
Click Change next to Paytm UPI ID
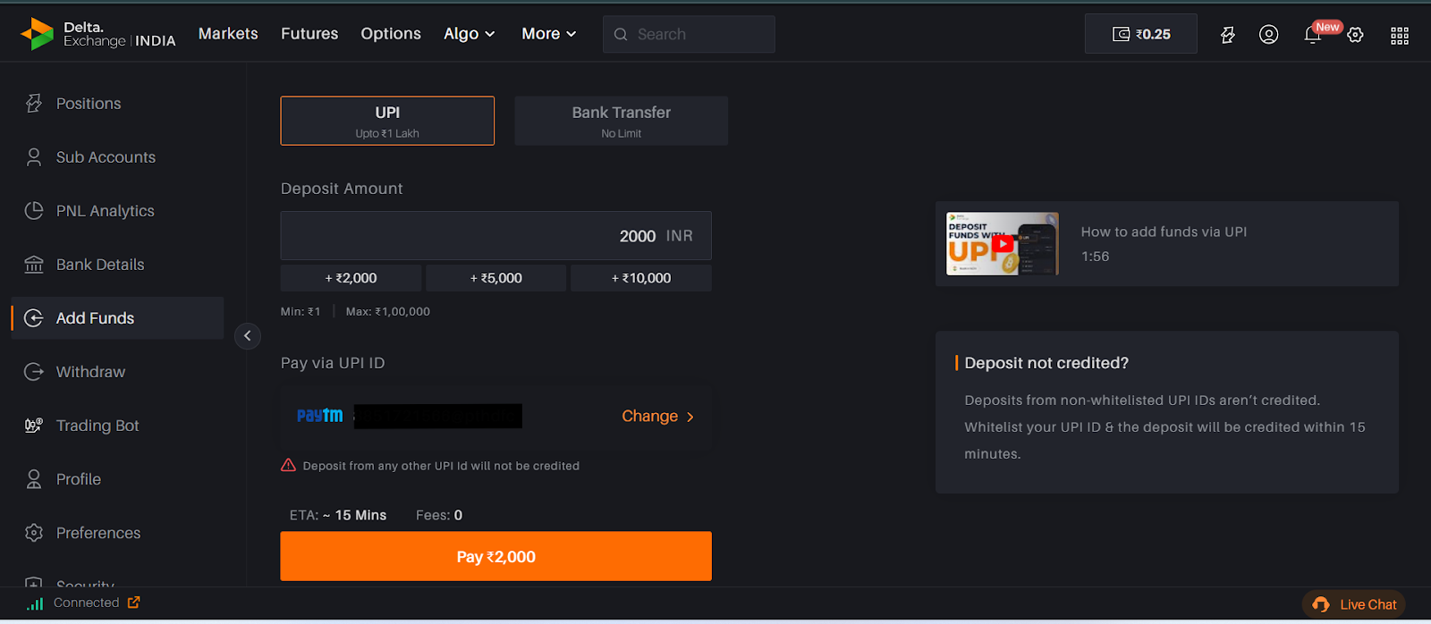[x=658, y=417]
